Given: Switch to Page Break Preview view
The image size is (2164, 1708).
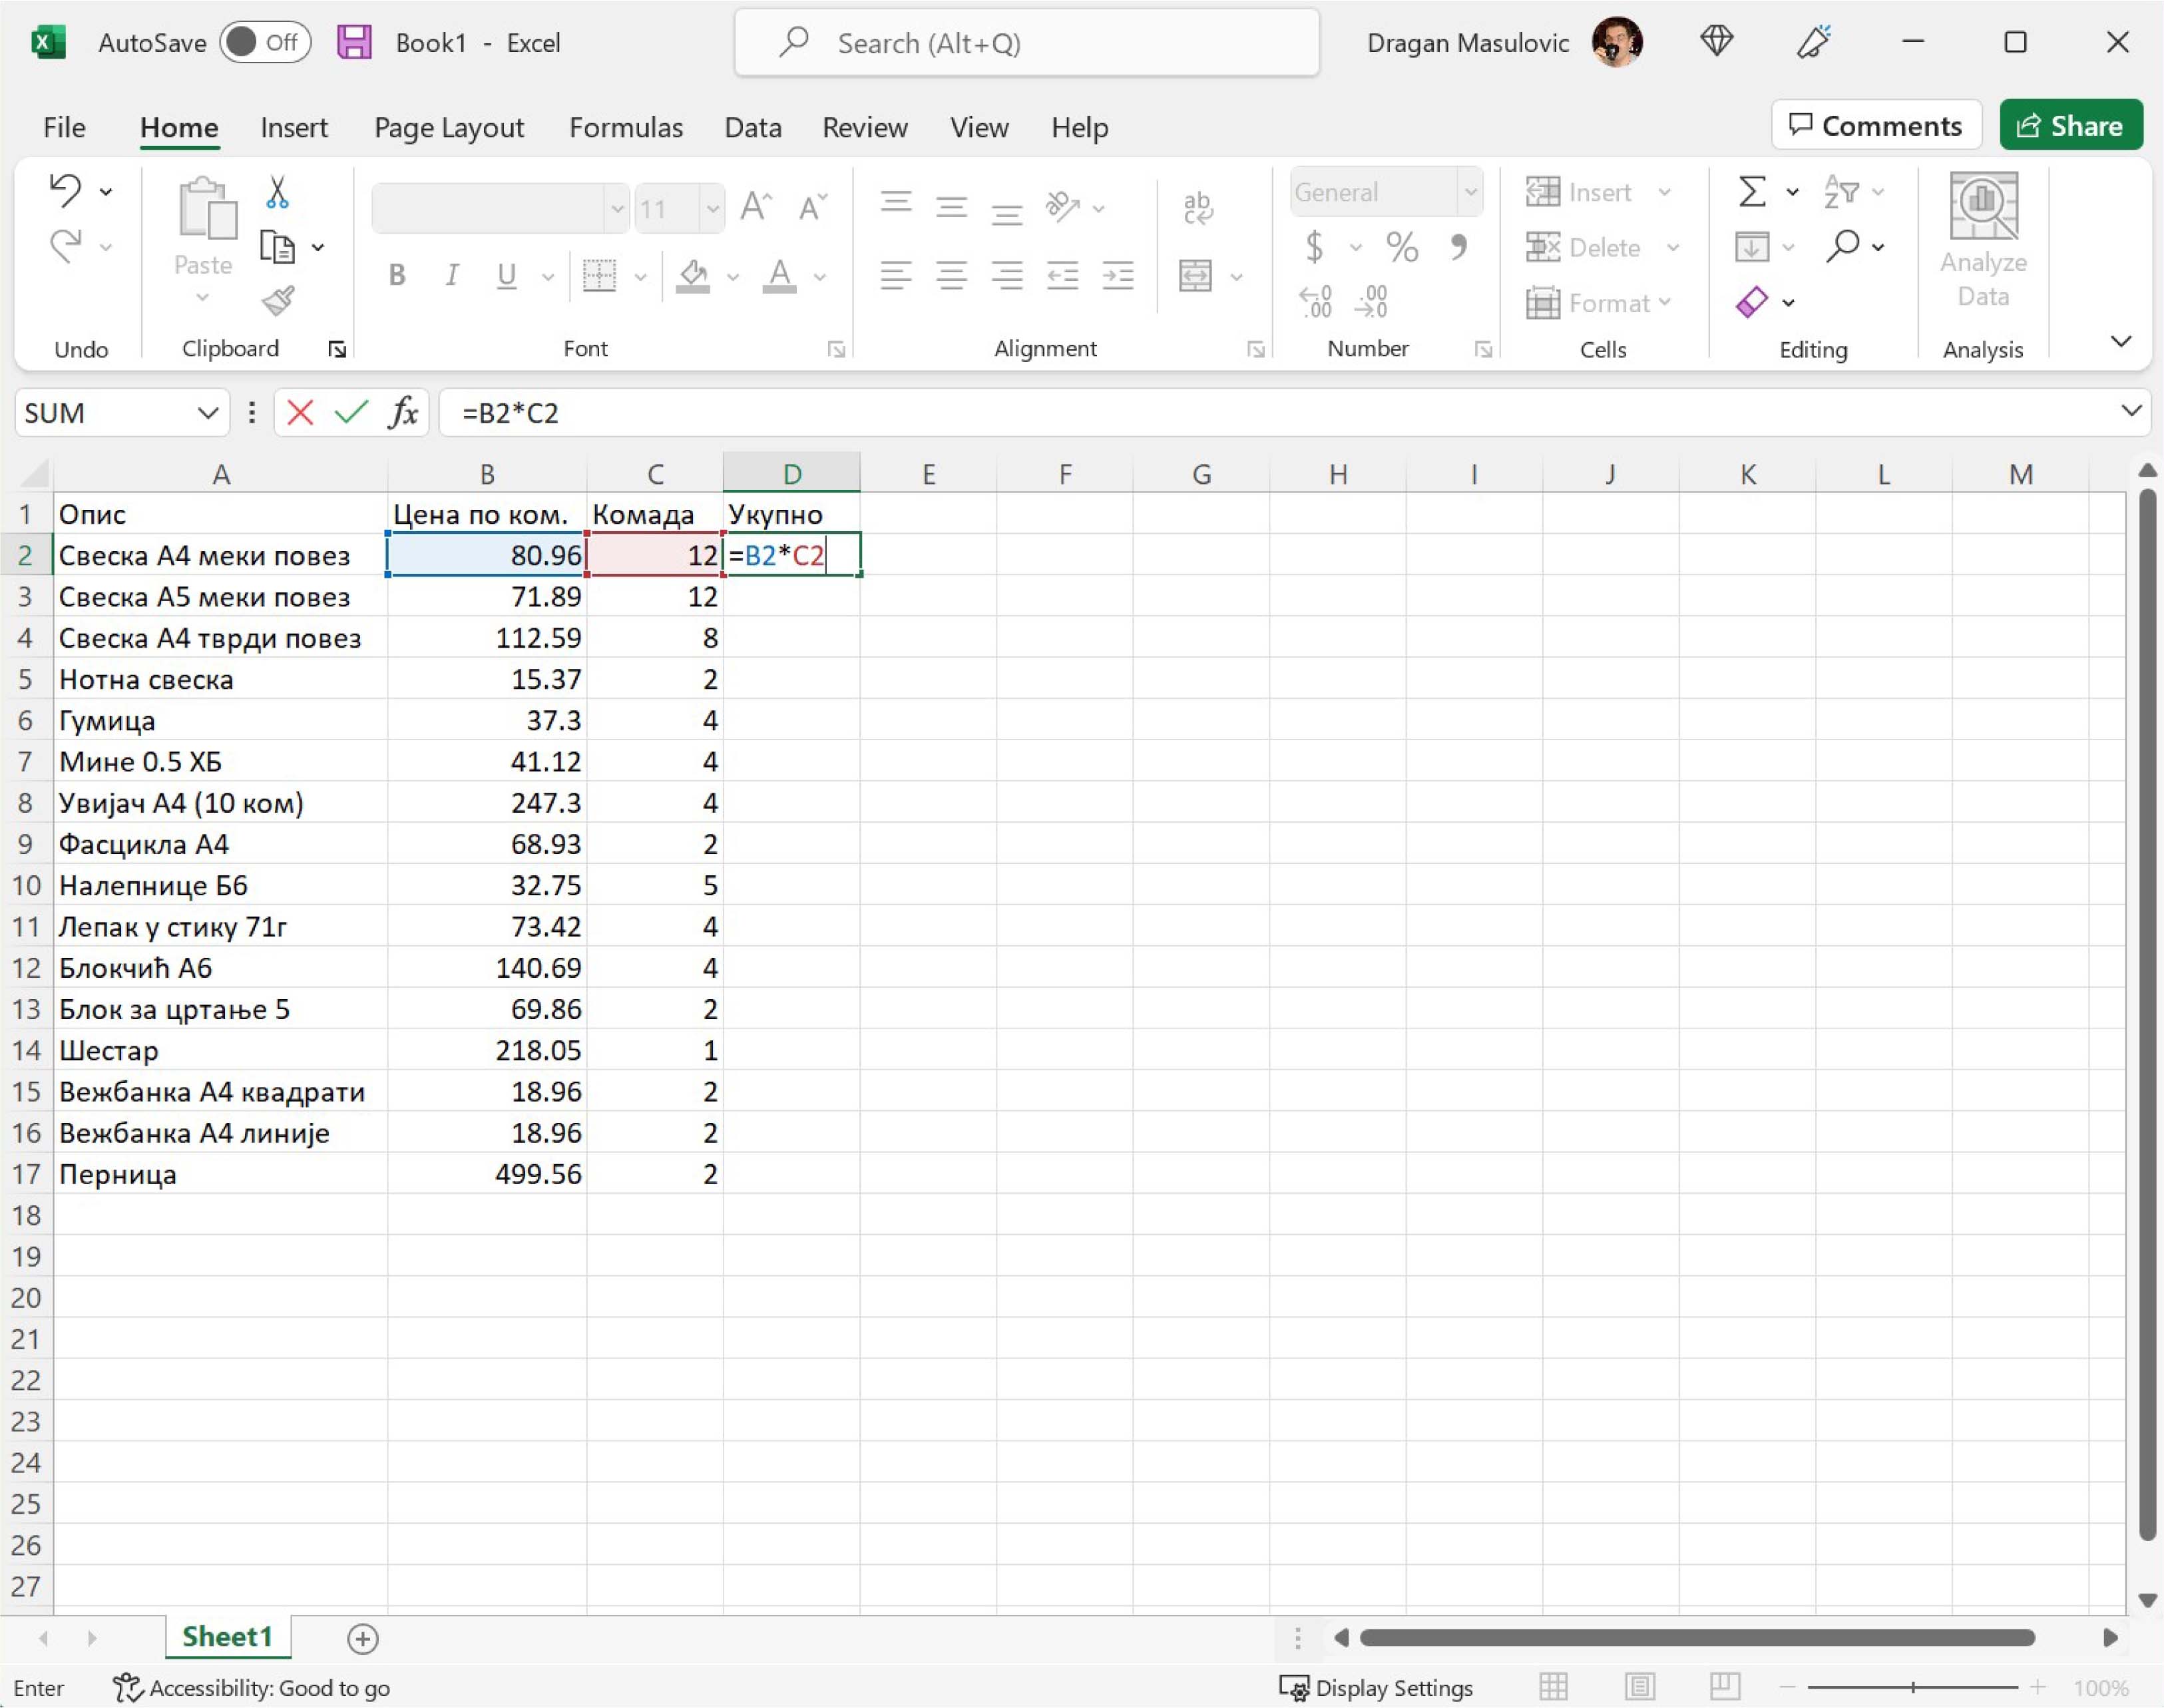Looking at the screenshot, I should click(1725, 1688).
